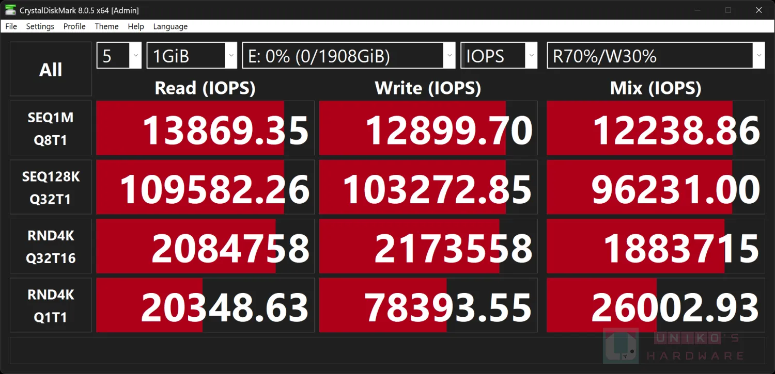This screenshot has width=775, height=374.
Task: Click the SEQ1M read result 13869.35
Action: 205,128
